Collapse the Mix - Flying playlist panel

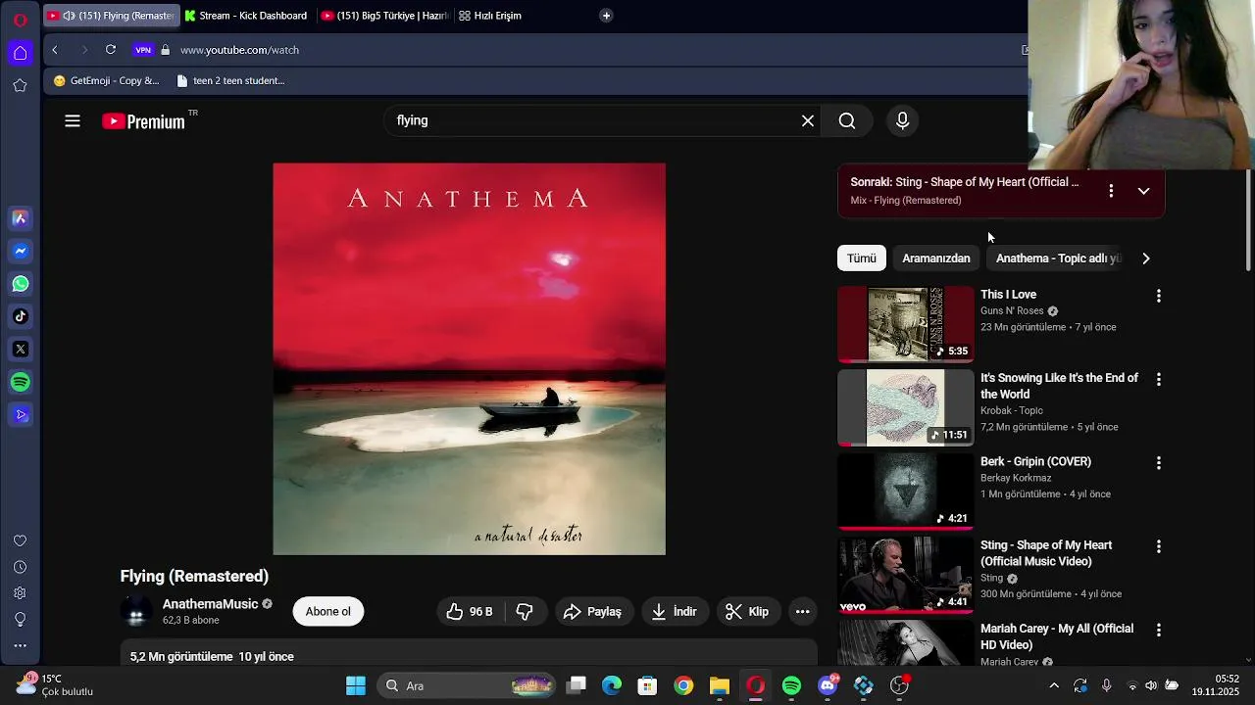(x=1143, y=191)
